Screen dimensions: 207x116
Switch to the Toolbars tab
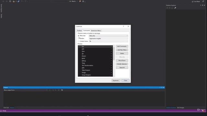click(x=80, y=31)
